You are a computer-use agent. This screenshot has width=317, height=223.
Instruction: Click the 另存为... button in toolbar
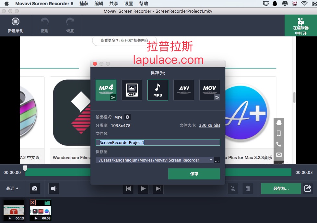tap(281, 189)
